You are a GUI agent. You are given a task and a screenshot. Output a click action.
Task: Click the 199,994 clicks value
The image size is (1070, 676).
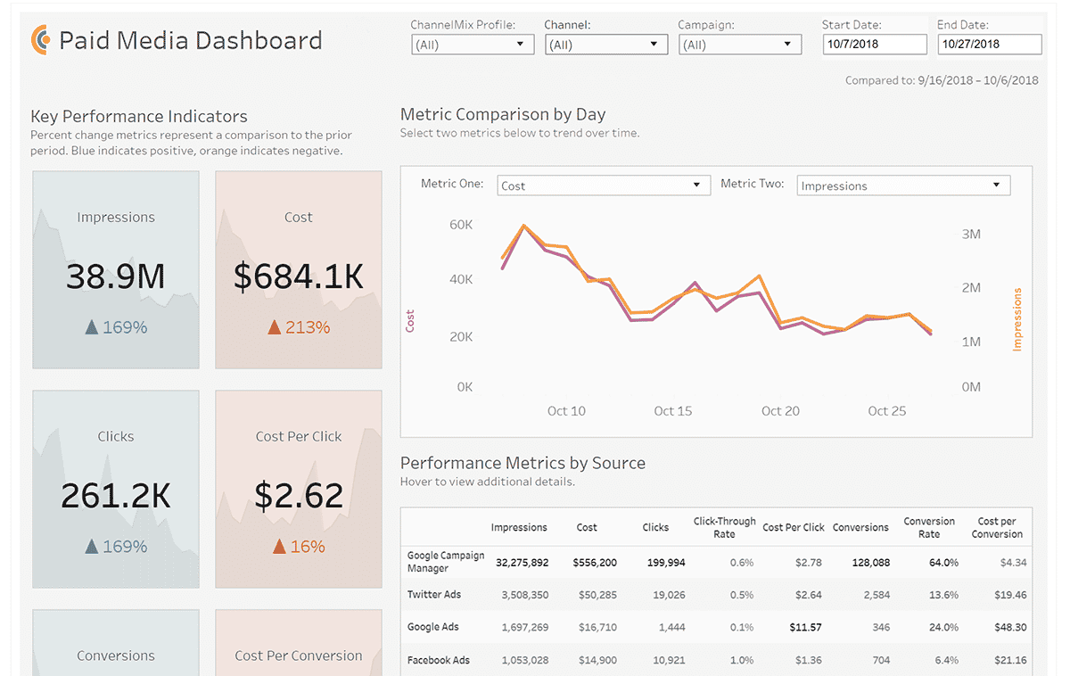[664, 563]
